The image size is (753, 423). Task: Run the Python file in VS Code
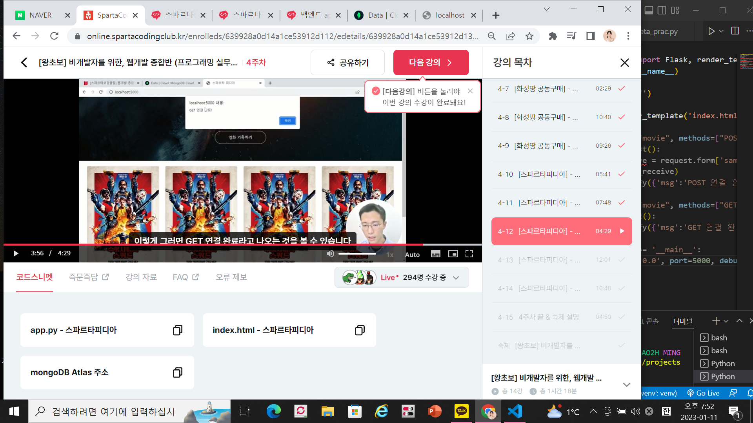click(711, 31)
